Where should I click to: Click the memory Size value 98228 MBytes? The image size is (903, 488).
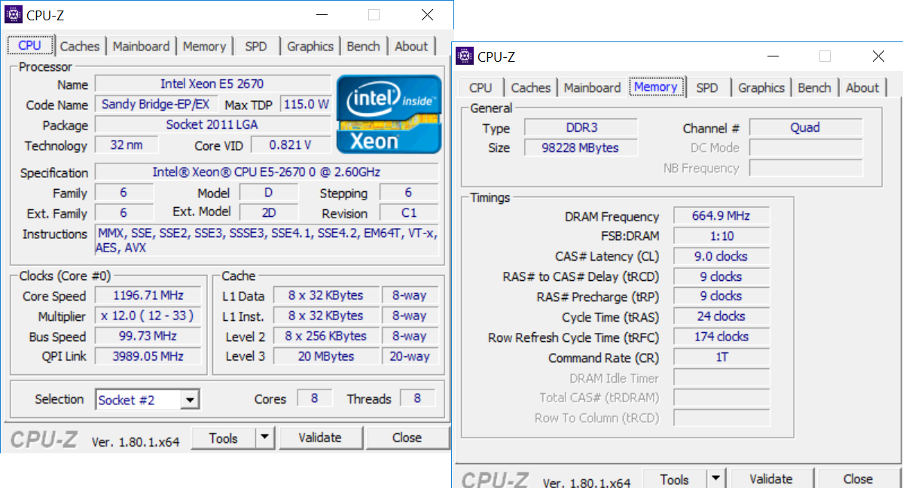(x=581, y=148)
